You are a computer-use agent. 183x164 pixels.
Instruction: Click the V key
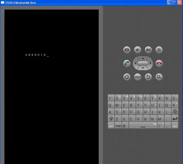tap(140, 119)
